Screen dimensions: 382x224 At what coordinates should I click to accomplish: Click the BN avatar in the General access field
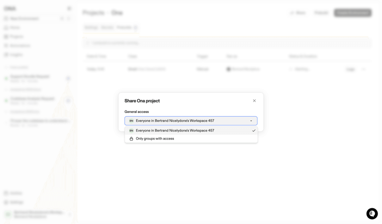pos(131,121)
